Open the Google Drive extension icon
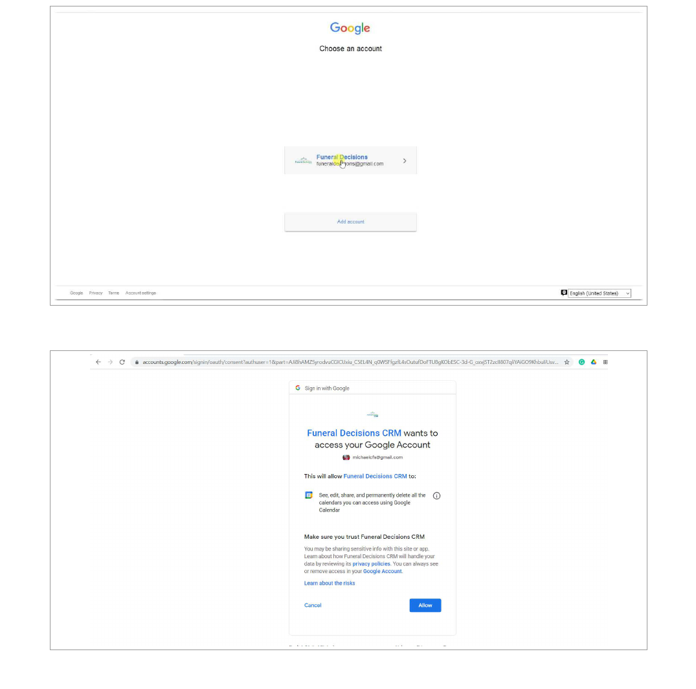 click(x=594, y=362)
